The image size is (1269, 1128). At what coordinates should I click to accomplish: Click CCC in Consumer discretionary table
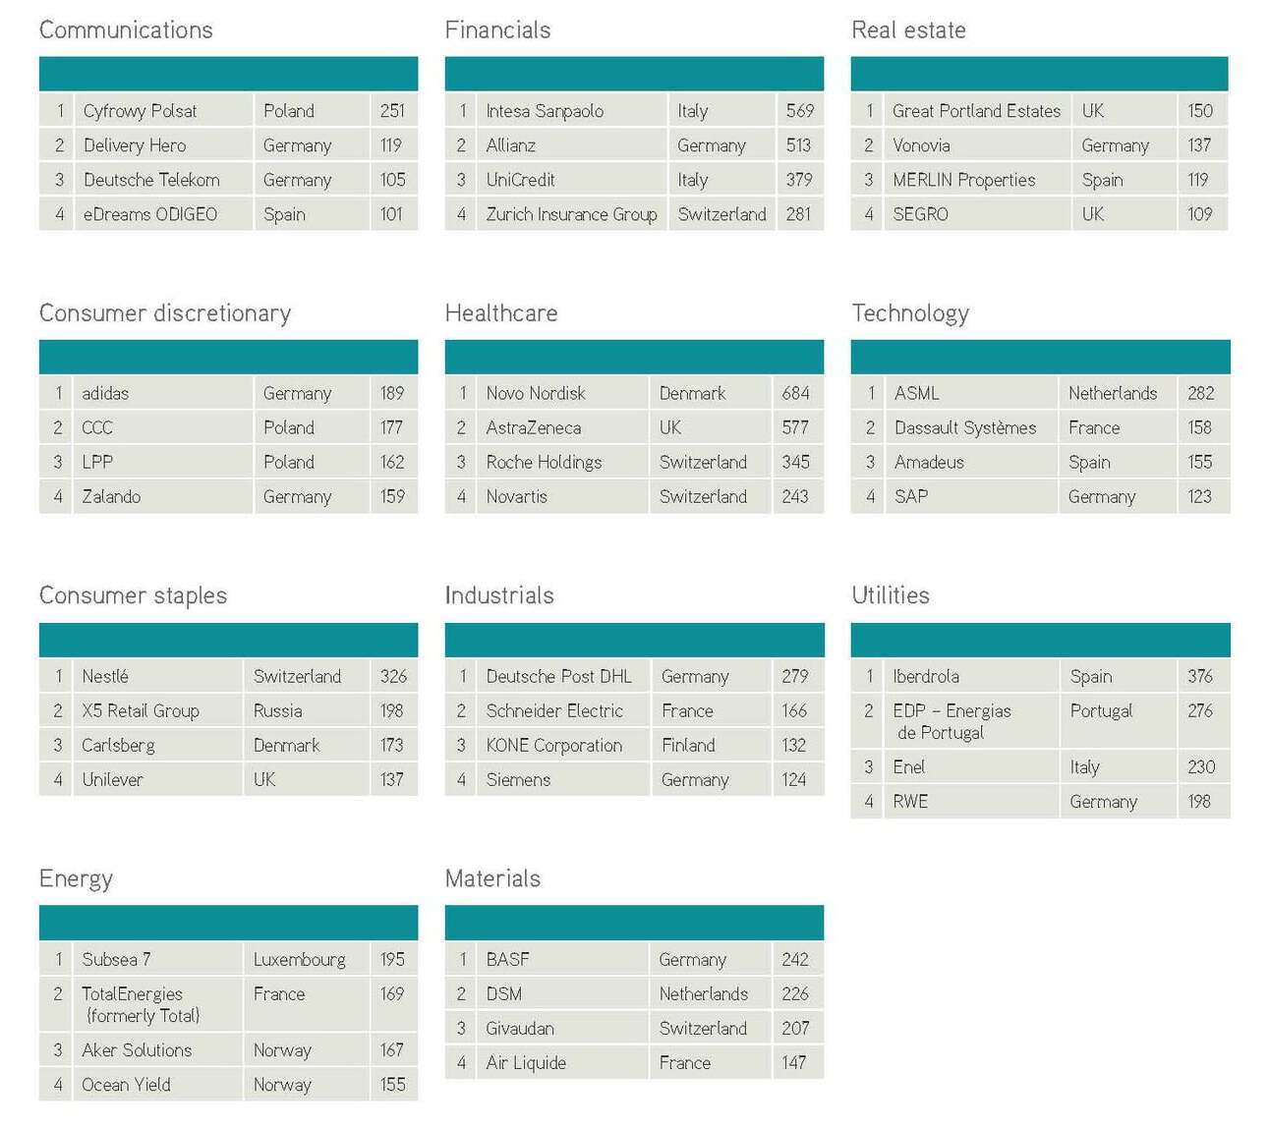click(x=97, y=427)
